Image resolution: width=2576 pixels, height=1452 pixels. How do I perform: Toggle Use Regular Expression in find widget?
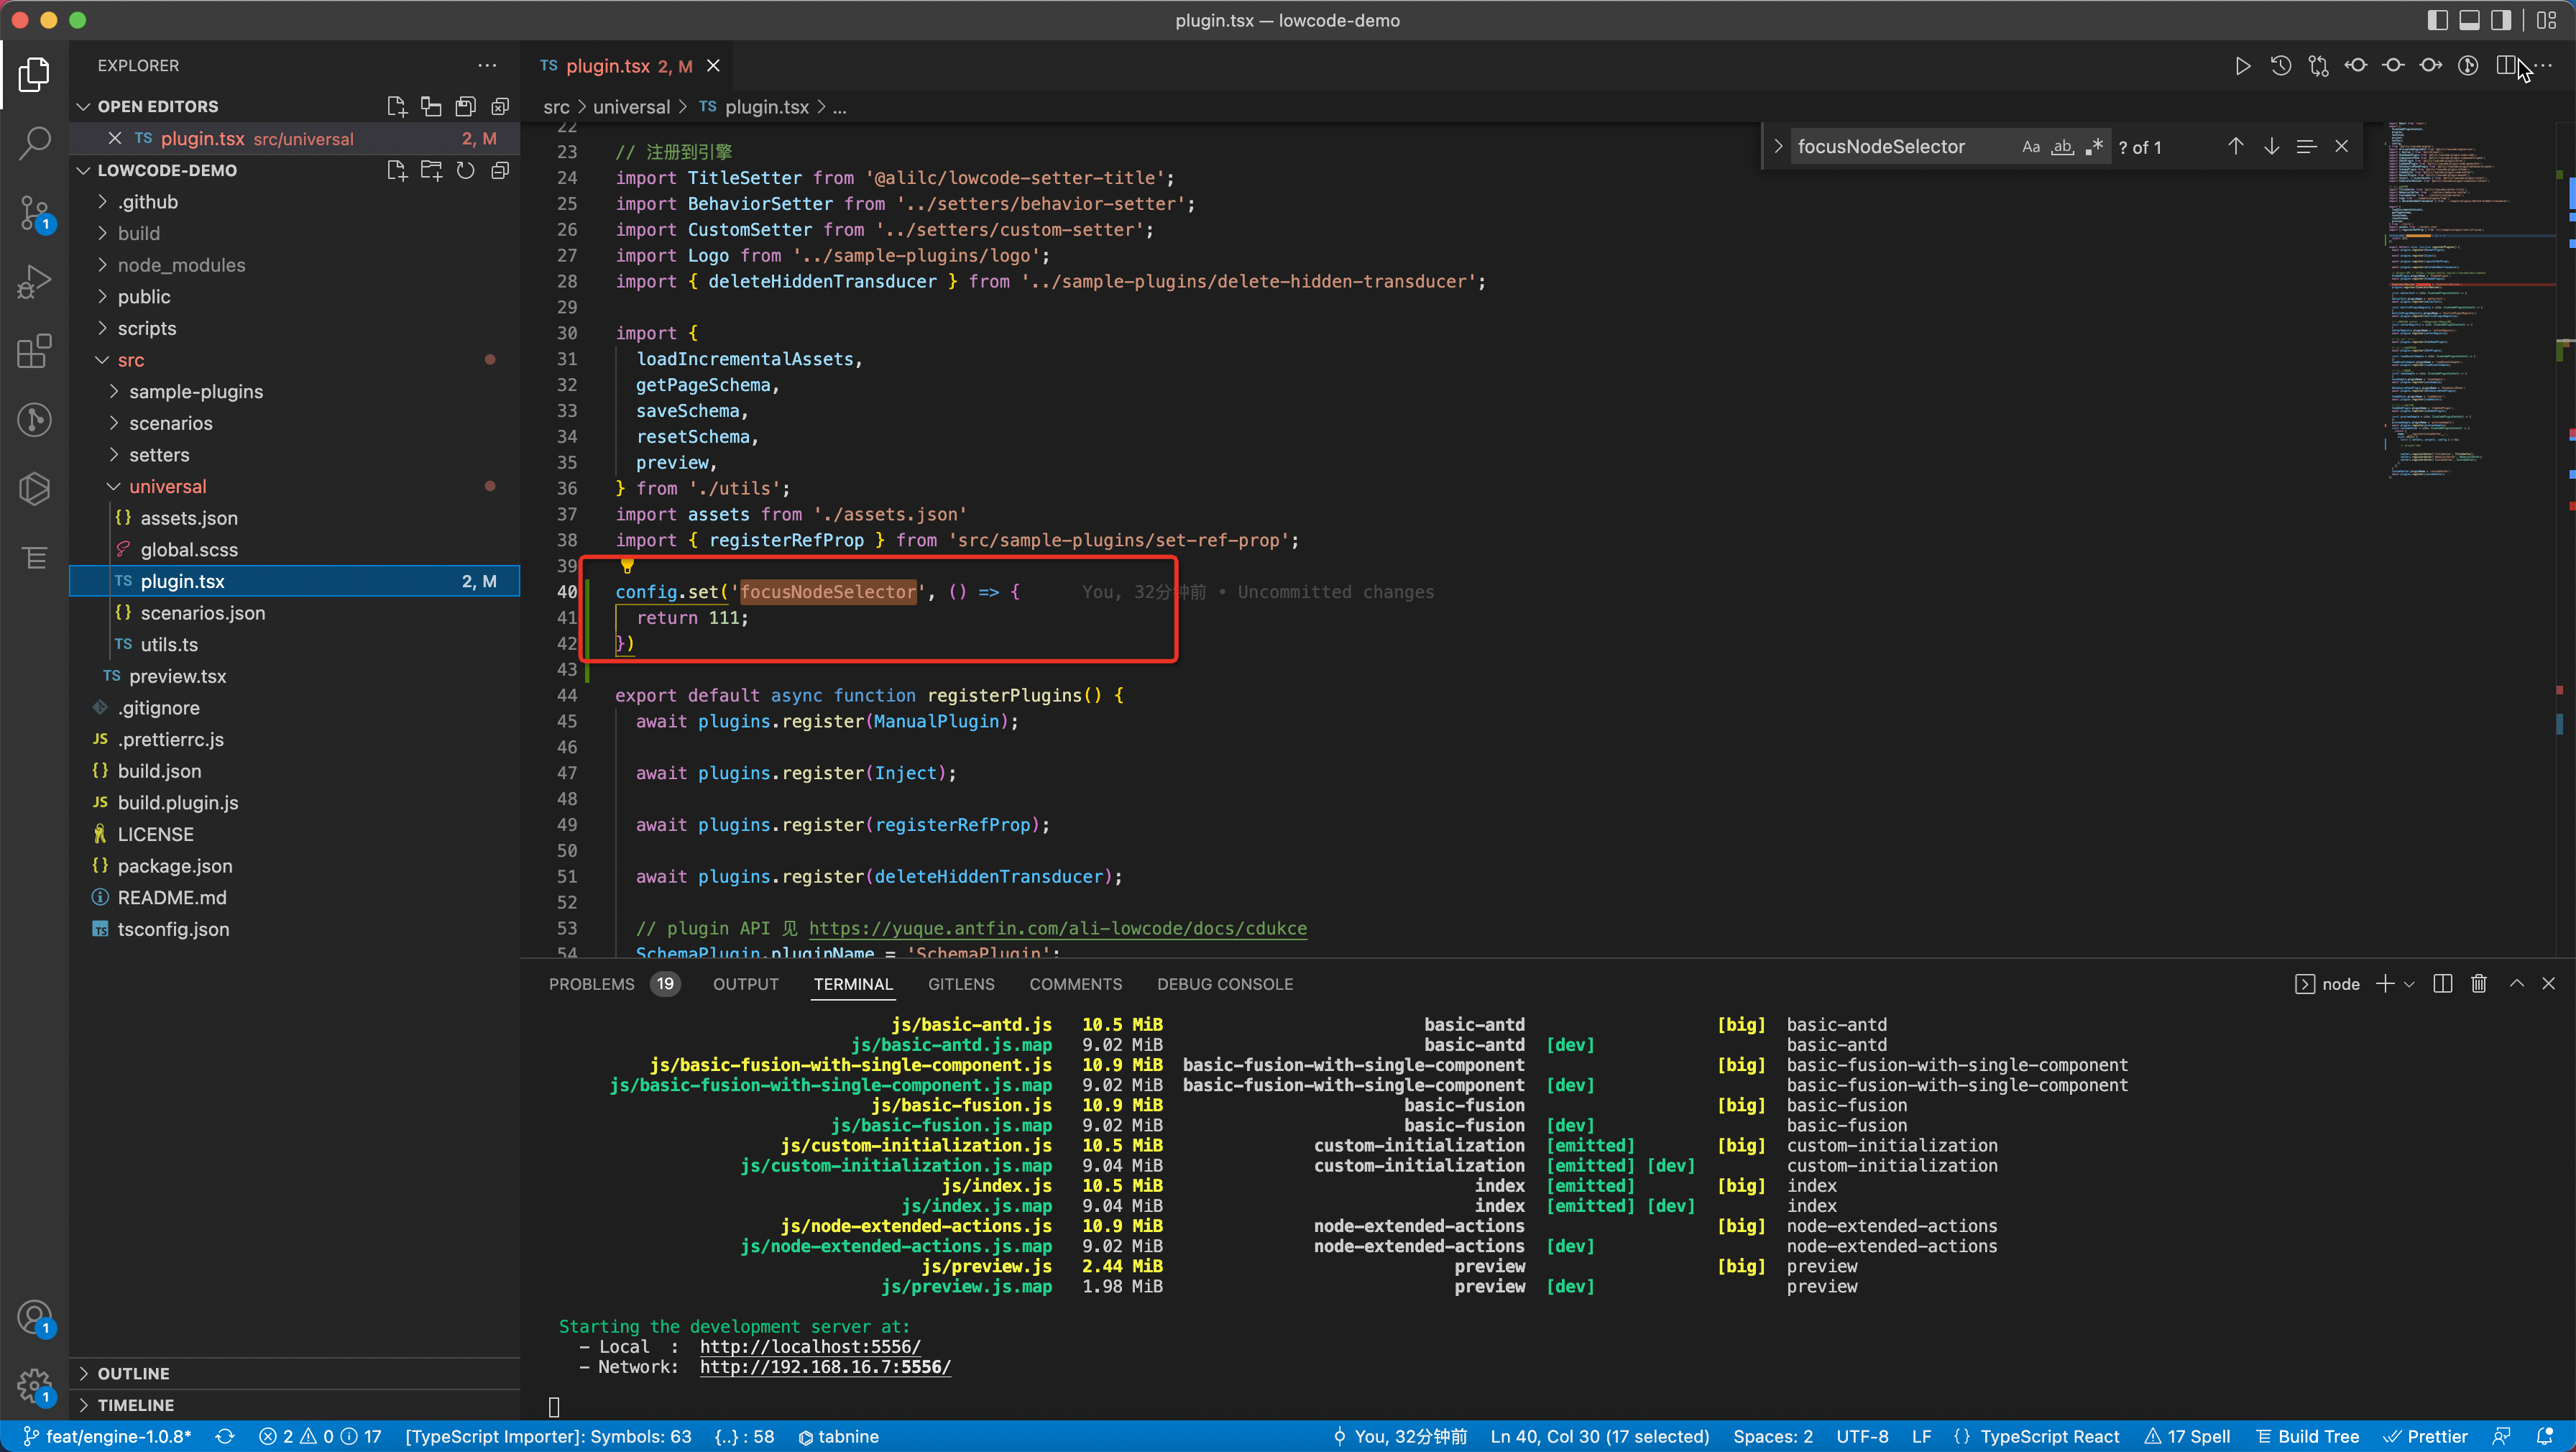pyautogui.click(x=2095, y=147)
